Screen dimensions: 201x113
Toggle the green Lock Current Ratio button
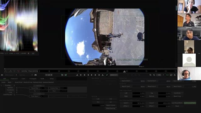(x=190, y=103)
